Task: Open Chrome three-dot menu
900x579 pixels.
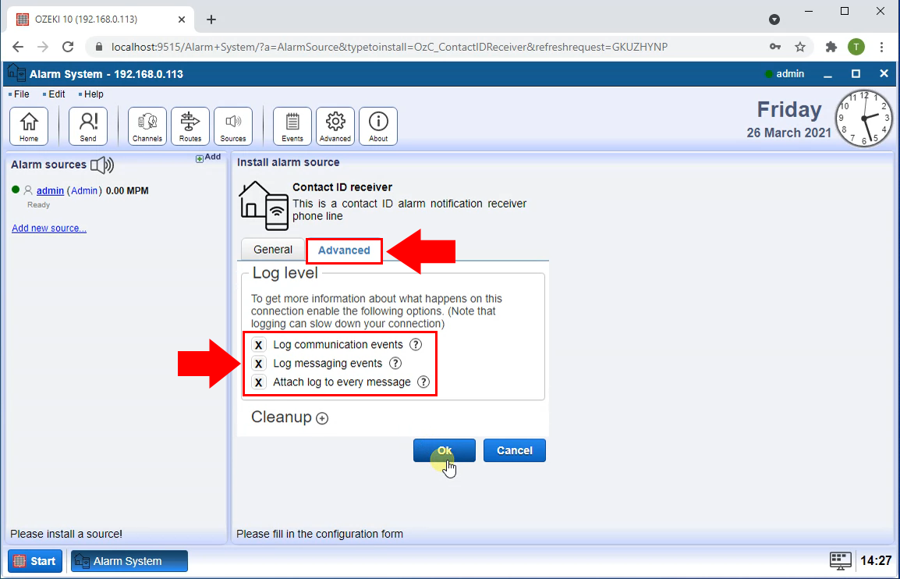Action: tap(881, 47)
